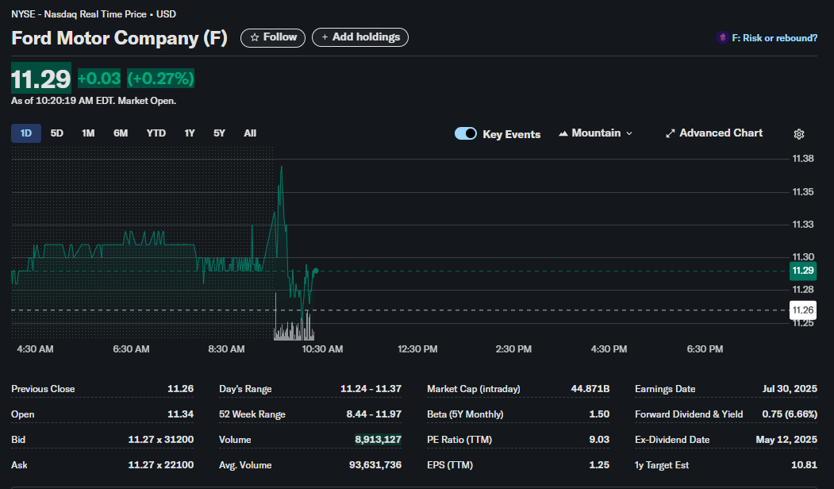The width and height of the screenshot is (834, 489).
Task: Show the 5Y range tab
Action: (x=219, y=133)
